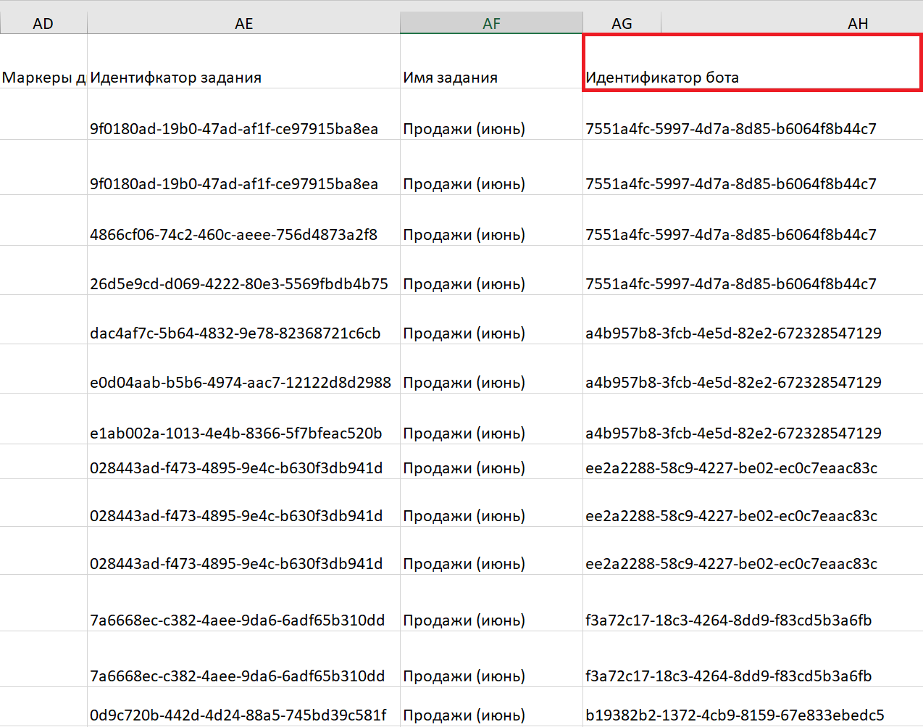Select task ID cell starting with e1ab002a

pyautogui.click(x=243, y=433)
